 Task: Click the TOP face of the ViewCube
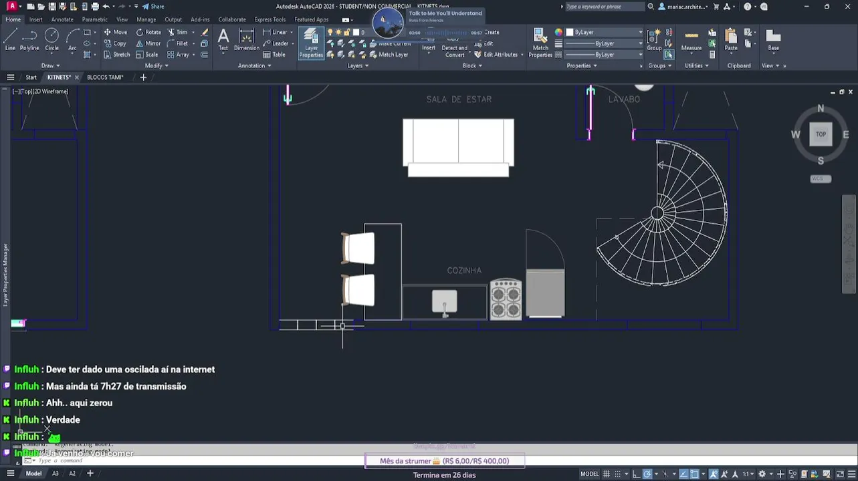coord(821,134)
